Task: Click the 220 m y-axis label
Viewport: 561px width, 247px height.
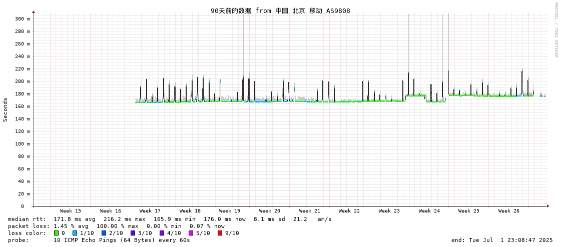Action: point(23,68)
